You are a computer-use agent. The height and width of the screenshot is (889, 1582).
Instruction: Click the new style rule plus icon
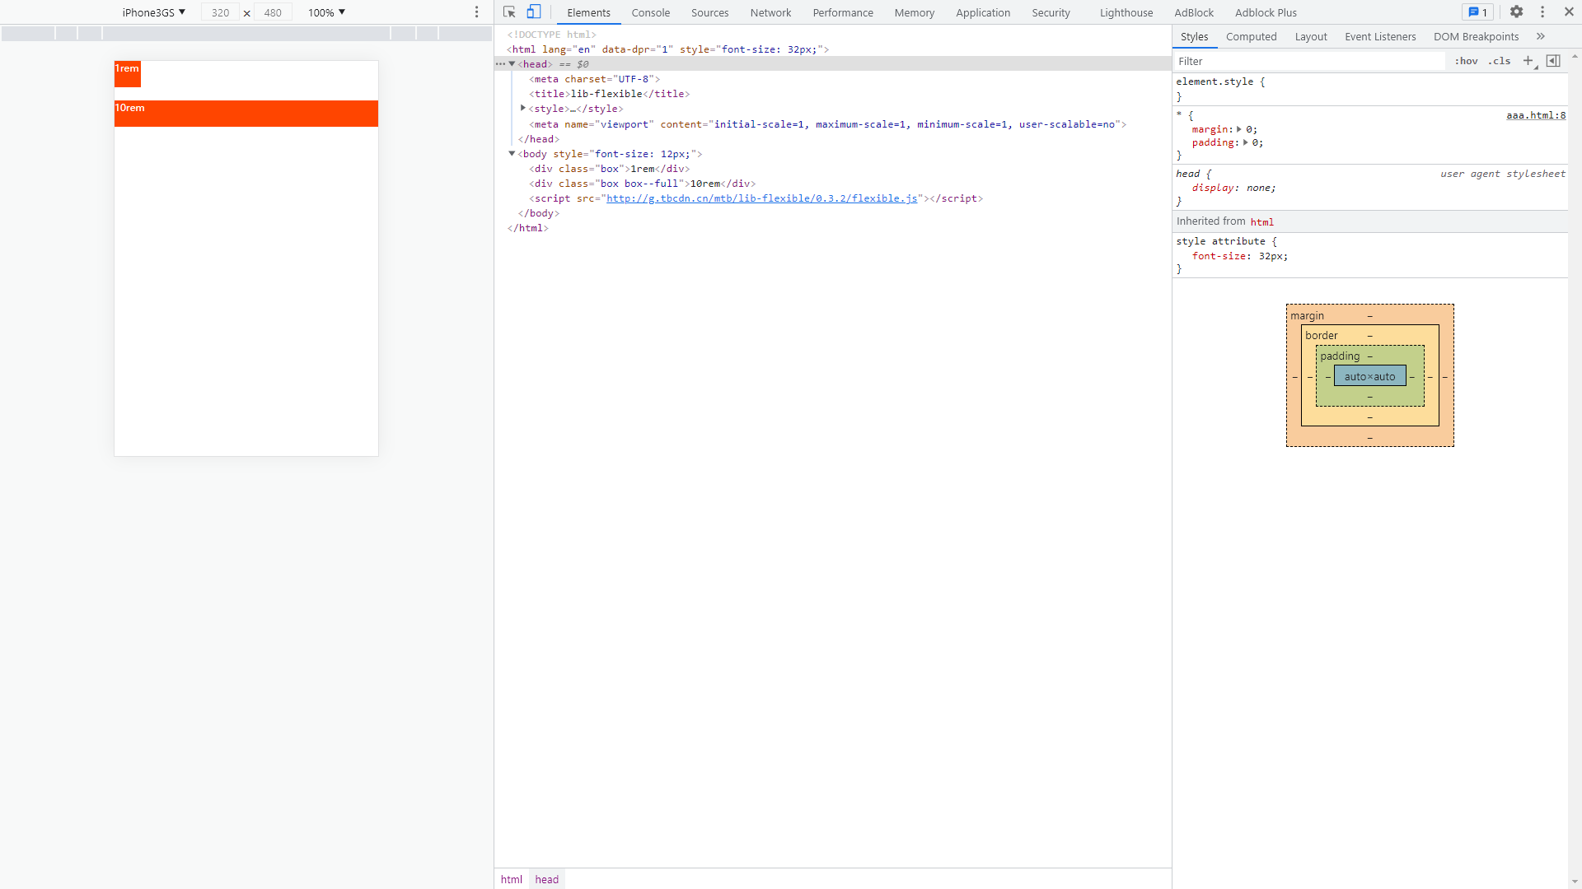click(x=1528, y=61)
